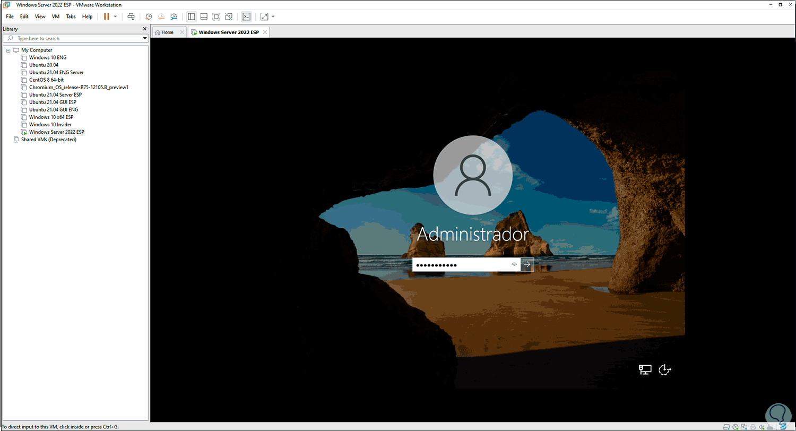796x431 pixels.
Task: Toggle Unity mode from the toolbar
Action: click(229, 16)
